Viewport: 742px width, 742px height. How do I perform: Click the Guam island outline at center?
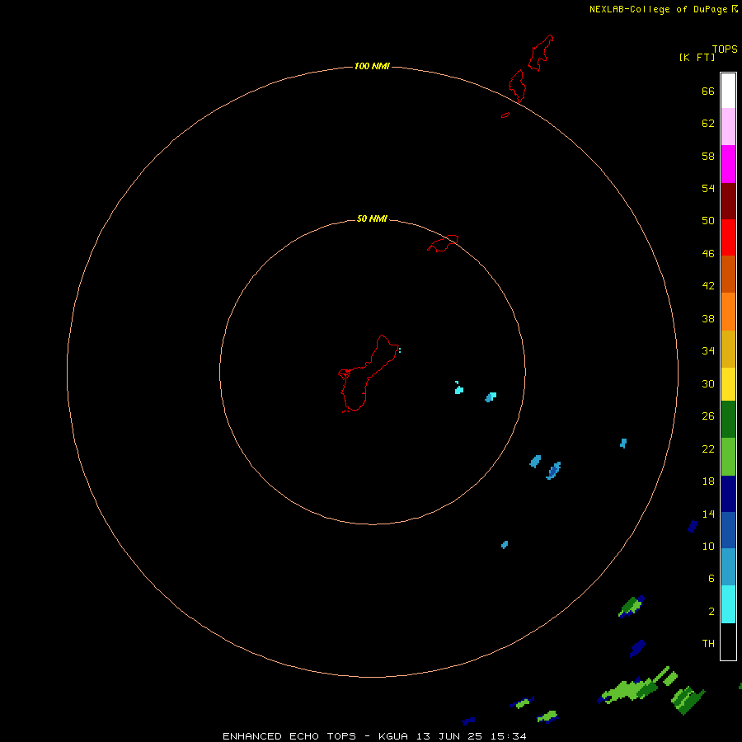[369, 373]
